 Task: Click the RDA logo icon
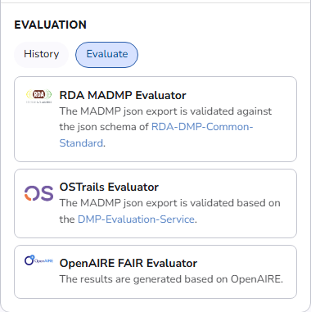click(x=38, y=96)
